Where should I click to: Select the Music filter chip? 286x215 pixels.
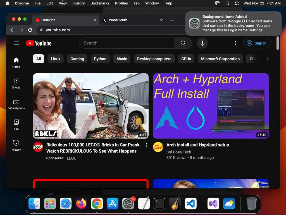(x=122, y=59)
